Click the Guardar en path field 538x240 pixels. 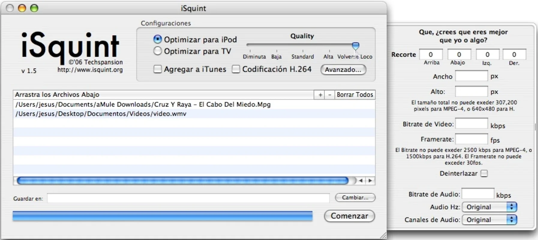point(188,198)
